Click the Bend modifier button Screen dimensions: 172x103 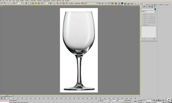coord(145,16)
